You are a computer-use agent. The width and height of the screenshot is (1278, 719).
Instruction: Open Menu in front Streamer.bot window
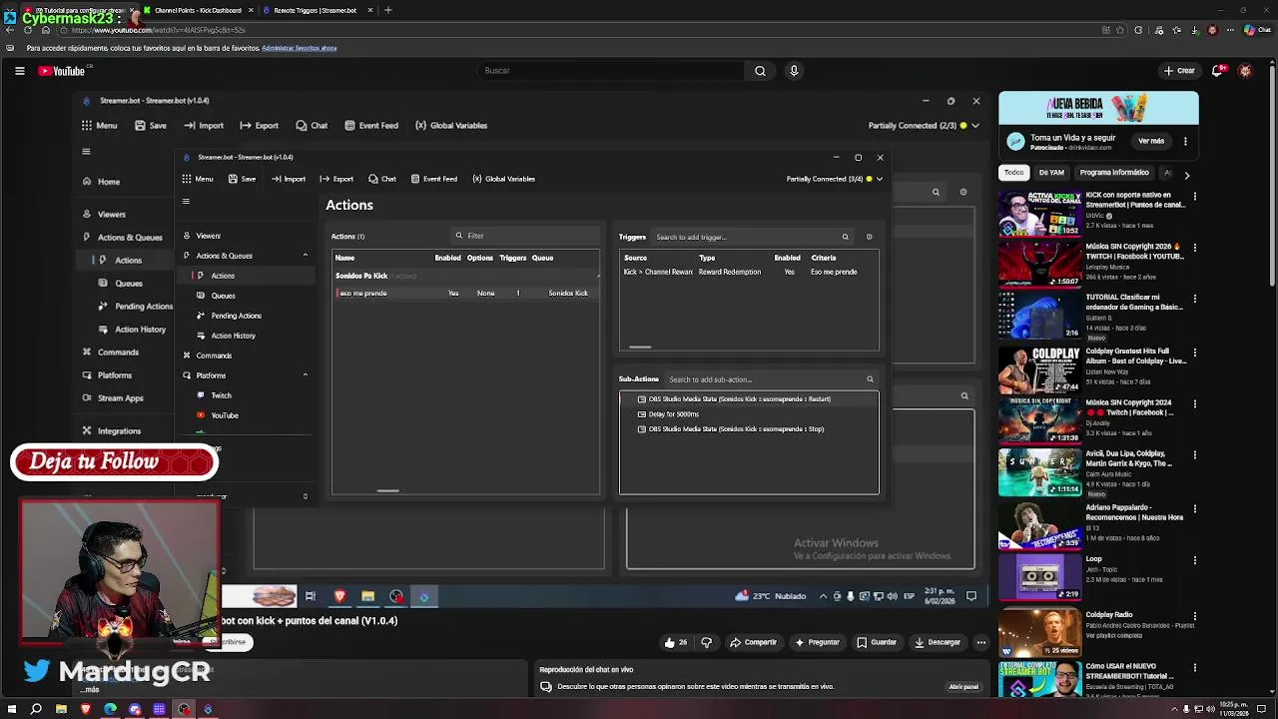198,179
